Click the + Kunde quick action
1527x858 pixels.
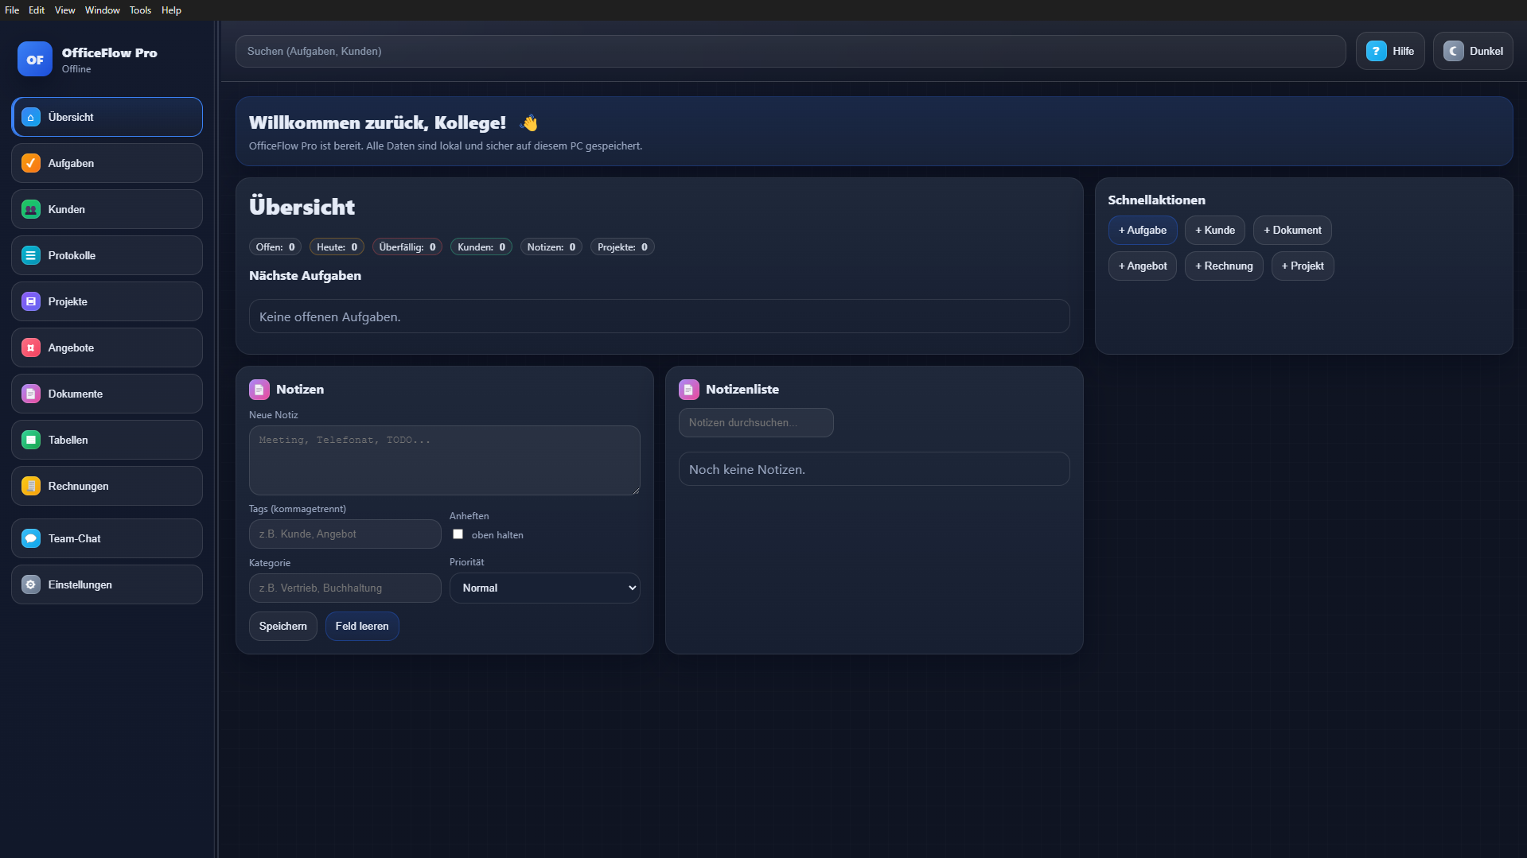pyautogui.click(x=1214, y=231)
